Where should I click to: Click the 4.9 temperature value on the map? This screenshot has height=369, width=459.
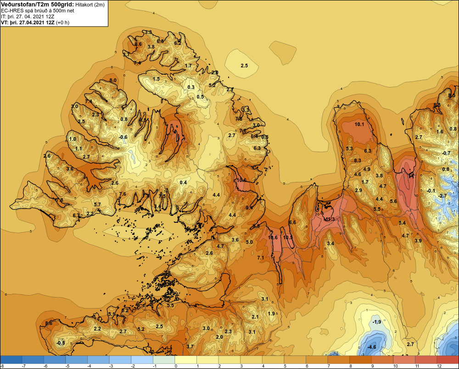(x=366, y=169)
